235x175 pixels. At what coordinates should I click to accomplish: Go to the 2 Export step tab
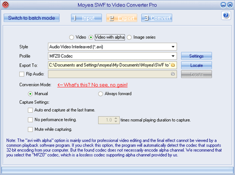click(x=122, y=18)
